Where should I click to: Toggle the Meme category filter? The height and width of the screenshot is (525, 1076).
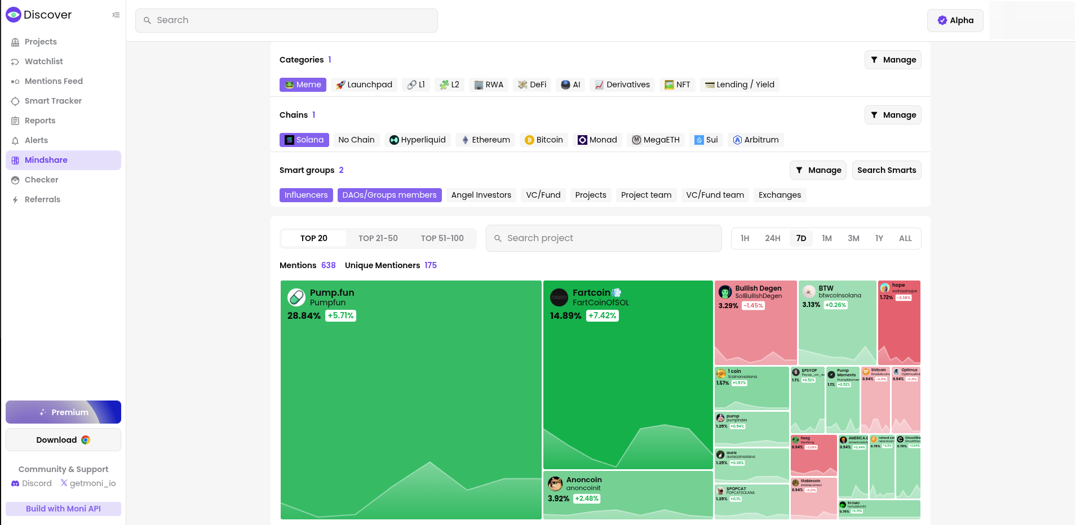tap(303, 84)
